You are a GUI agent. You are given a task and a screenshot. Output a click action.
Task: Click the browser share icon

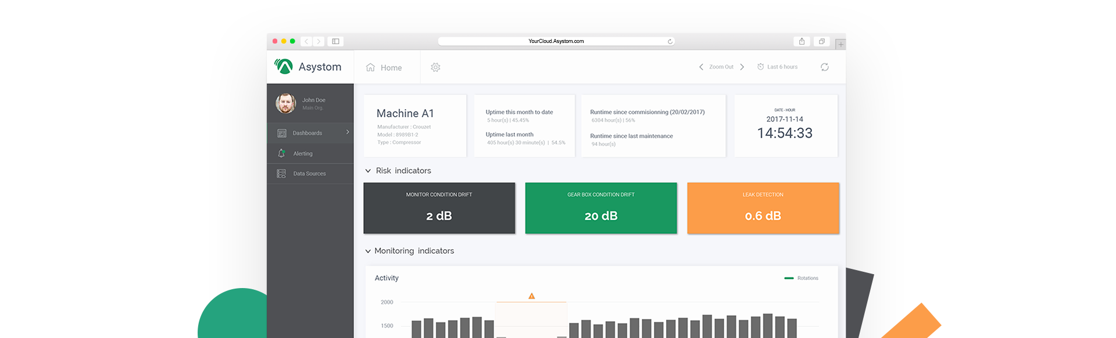click(x=802, y=41)
